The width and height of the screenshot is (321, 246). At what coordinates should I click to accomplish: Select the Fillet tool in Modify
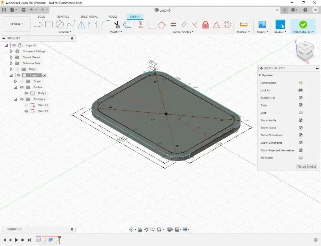(105, 24)
